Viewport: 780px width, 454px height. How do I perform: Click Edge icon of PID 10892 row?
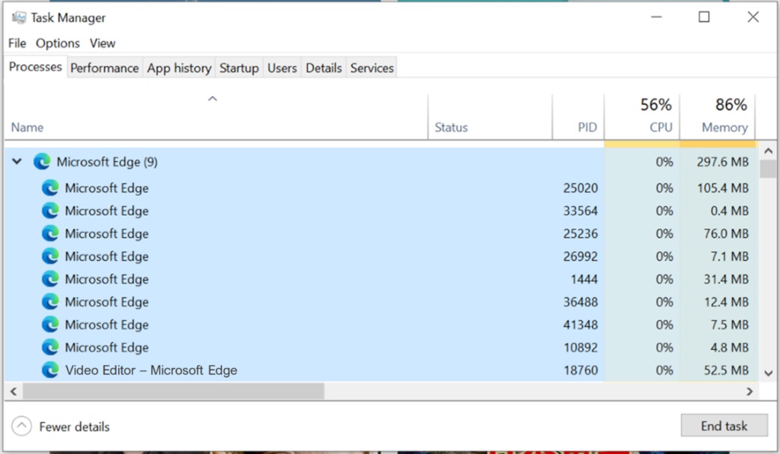pyautogui.click(x=50, y=348)
